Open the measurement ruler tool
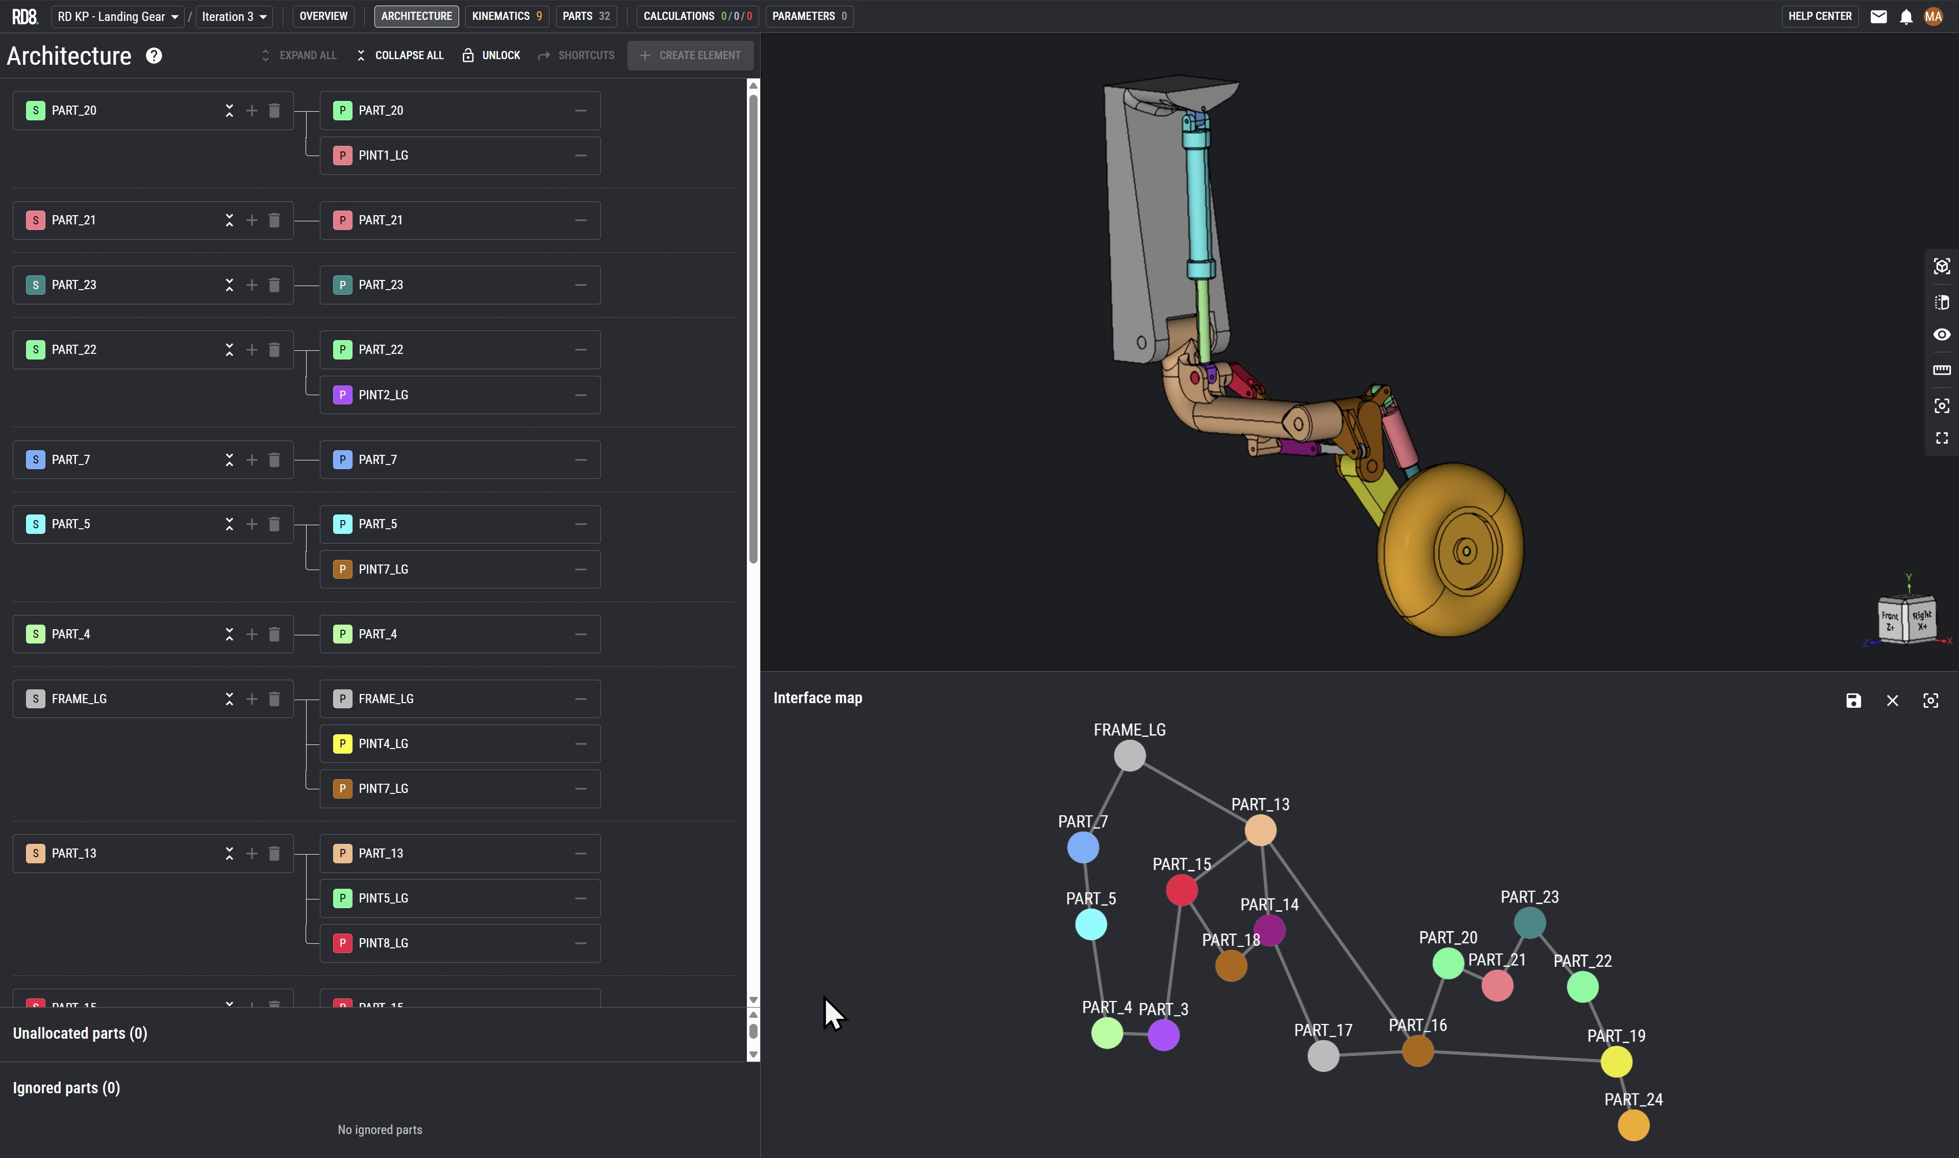This screenshot has height=1158, width=1959. [x=1941, y=370]
